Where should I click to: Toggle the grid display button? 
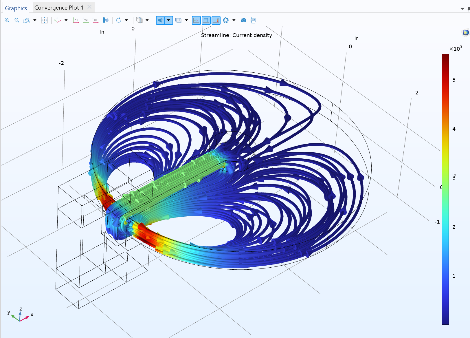click(x=206, y=20)
